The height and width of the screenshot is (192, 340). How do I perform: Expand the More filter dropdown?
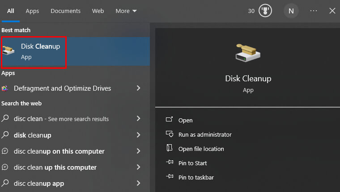pos(126,11)
